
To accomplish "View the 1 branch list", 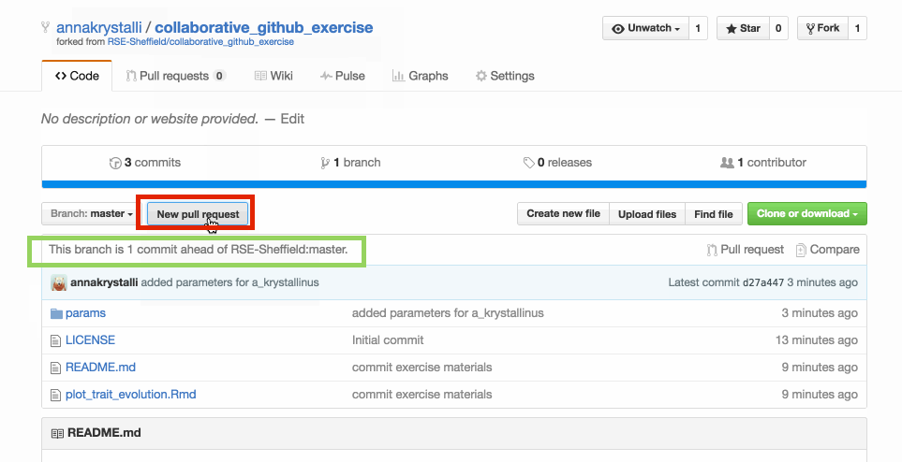I will [351, 163].
